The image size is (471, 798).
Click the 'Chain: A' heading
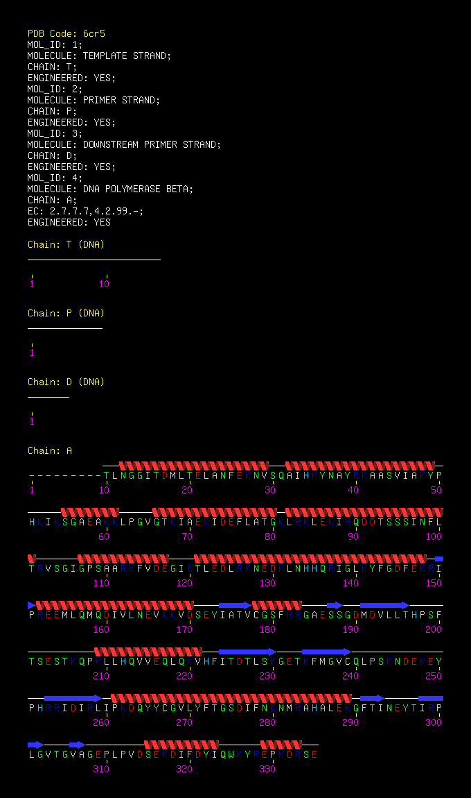[x=50, y=451]
